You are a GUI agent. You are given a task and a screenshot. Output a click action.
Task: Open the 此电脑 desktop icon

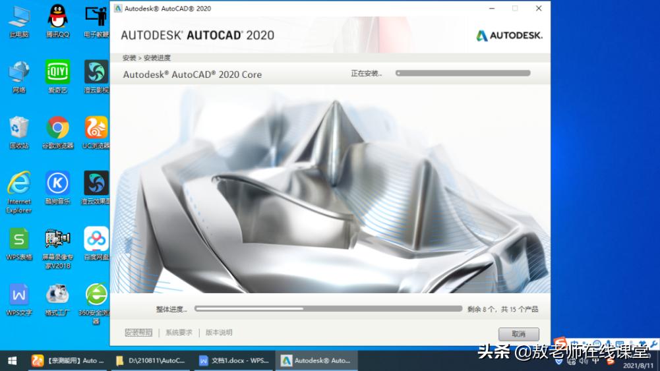19,22
